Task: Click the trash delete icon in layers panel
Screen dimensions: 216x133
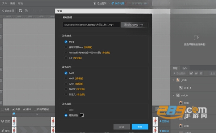Action: point(201,73)
